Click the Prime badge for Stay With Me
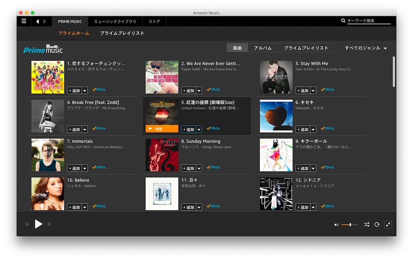 click(x=328, y=90)
